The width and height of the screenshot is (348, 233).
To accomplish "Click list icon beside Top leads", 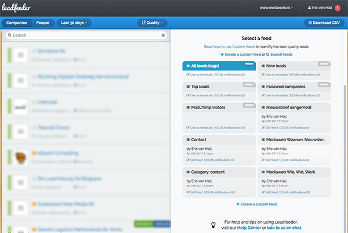I will pos(188,87).
